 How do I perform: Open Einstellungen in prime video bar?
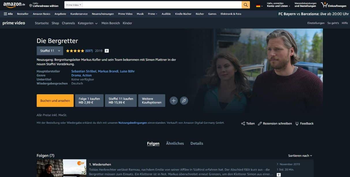tap(316, 23)
